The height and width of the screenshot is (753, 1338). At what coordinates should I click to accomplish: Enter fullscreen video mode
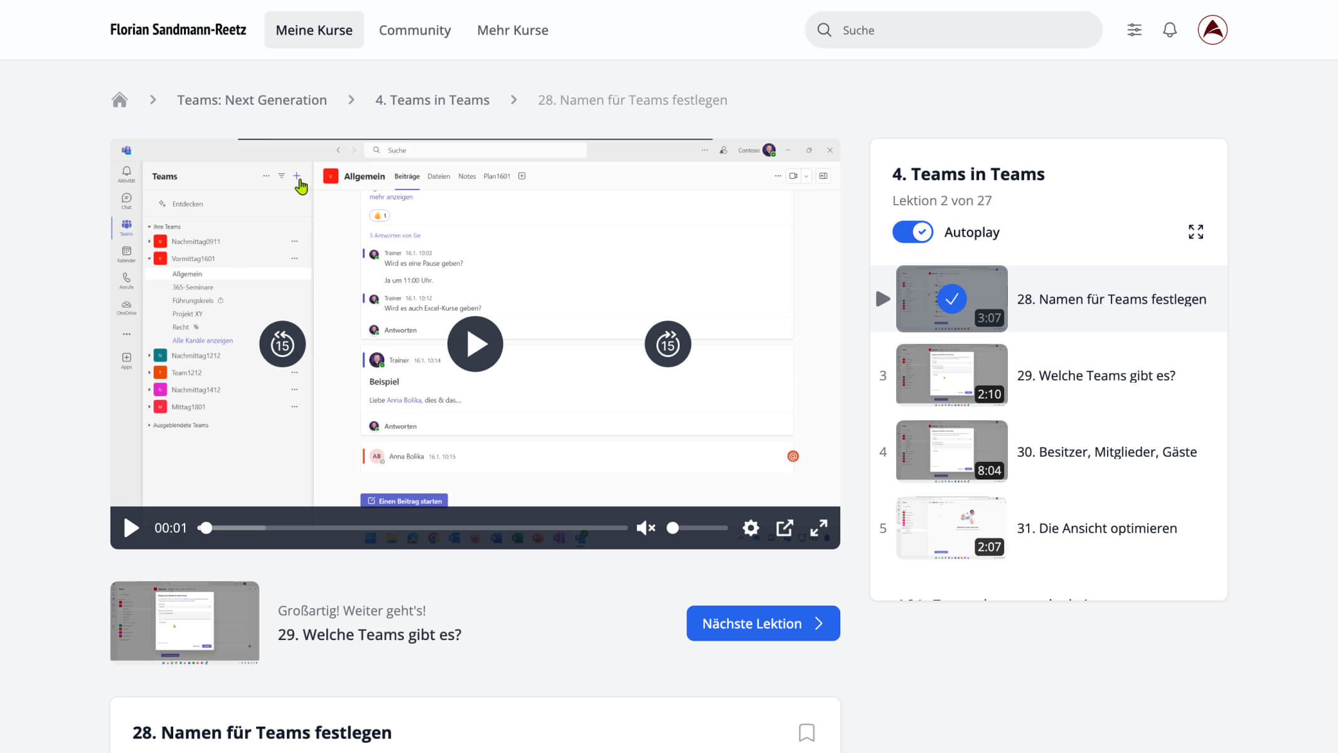818,528
